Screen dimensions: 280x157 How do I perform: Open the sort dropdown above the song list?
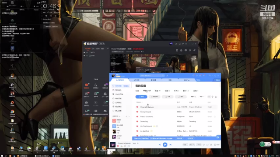click(202, 97)
